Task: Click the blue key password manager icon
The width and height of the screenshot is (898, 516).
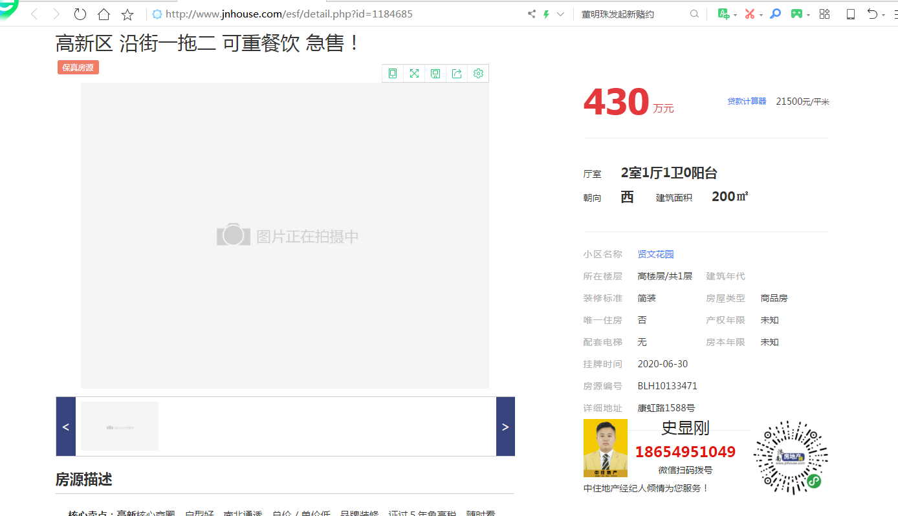Action: [775, 14]
